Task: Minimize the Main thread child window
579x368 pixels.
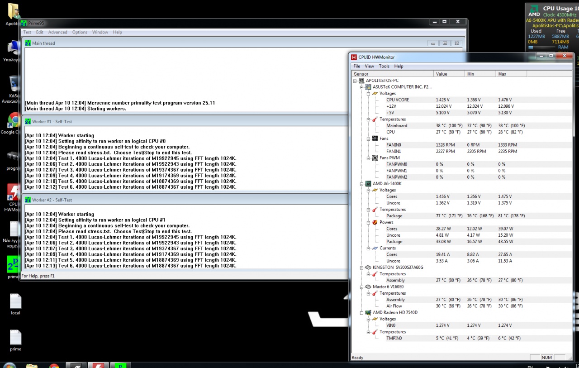Action: click(x=433, y=43)
